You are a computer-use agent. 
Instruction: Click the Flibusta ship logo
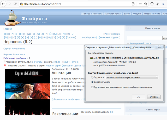coord(12,18)
